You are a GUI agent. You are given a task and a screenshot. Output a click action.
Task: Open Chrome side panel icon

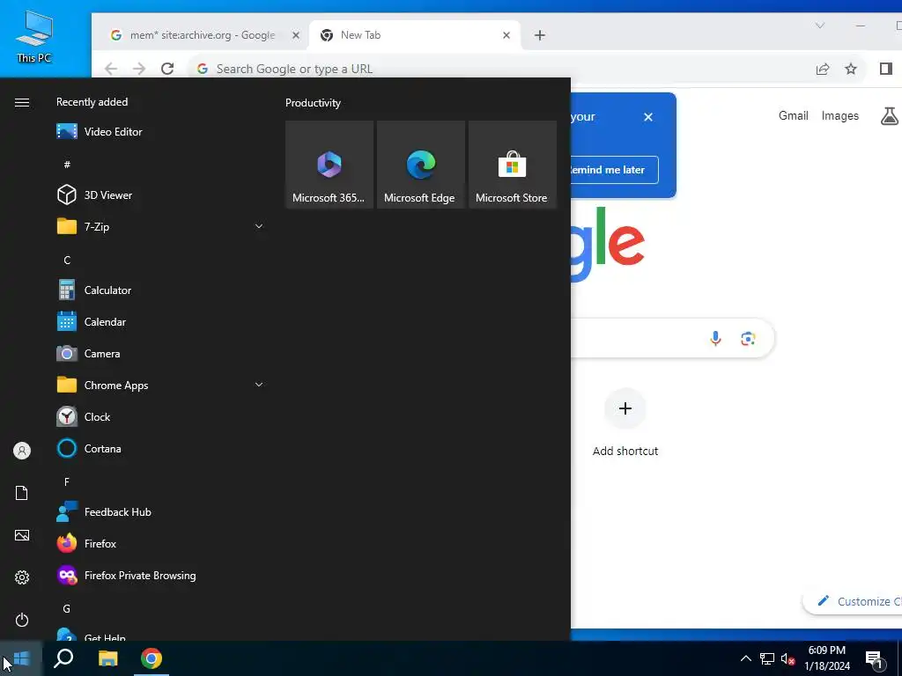pos(886,69)
